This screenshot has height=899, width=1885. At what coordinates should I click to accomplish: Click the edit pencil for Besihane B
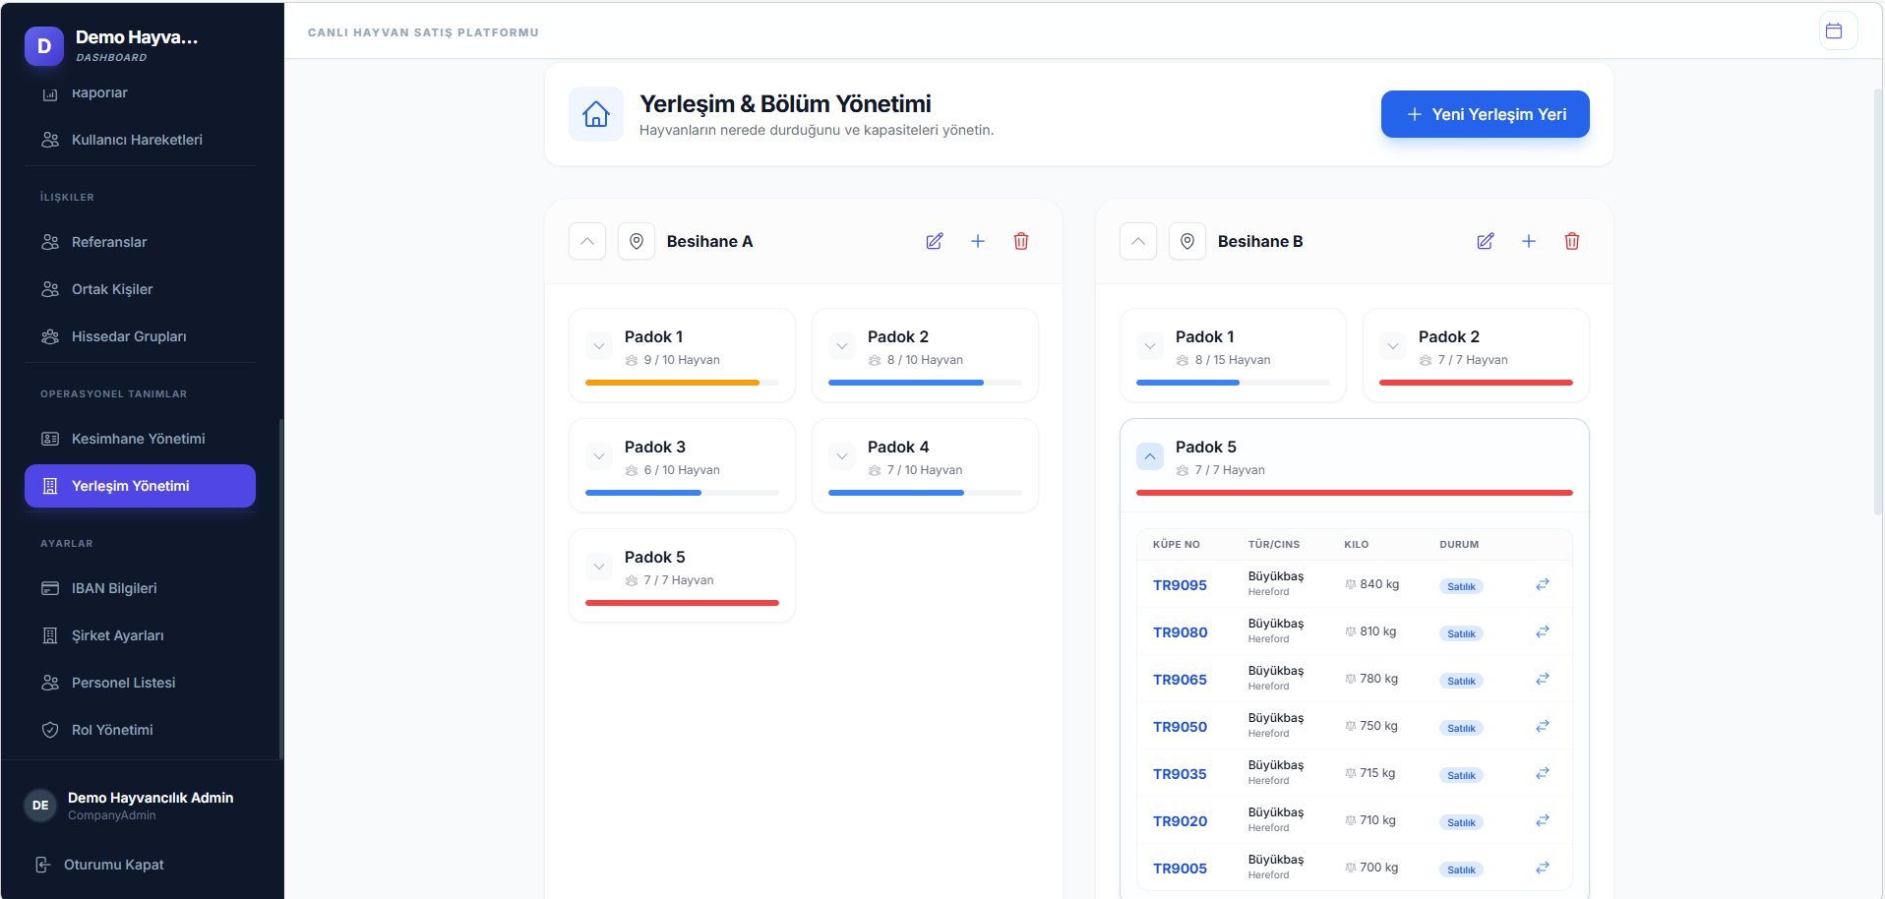[x=1485, y=241]
